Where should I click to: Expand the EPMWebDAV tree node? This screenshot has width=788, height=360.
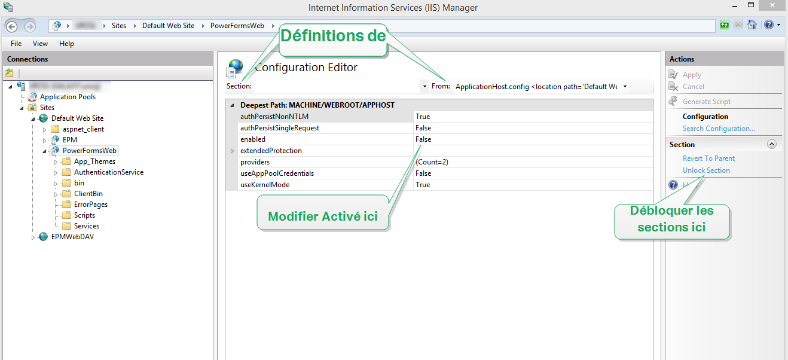pos(33,237)
